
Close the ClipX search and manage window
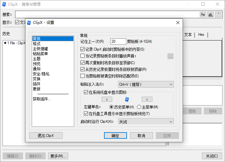click(x=217, y=4)
